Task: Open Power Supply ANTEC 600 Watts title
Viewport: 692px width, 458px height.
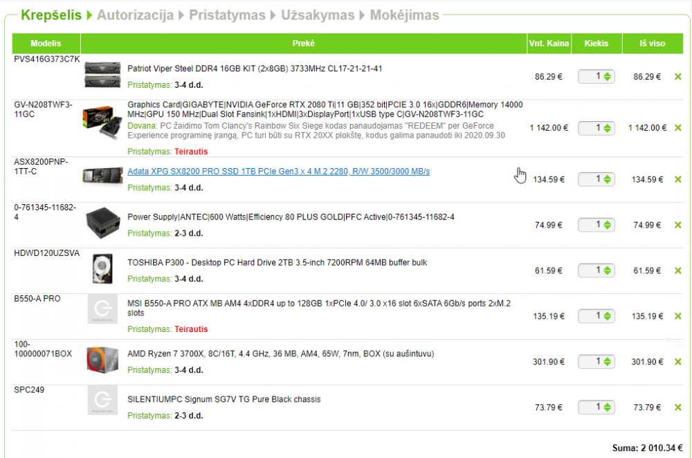Action: pos(291,217)
